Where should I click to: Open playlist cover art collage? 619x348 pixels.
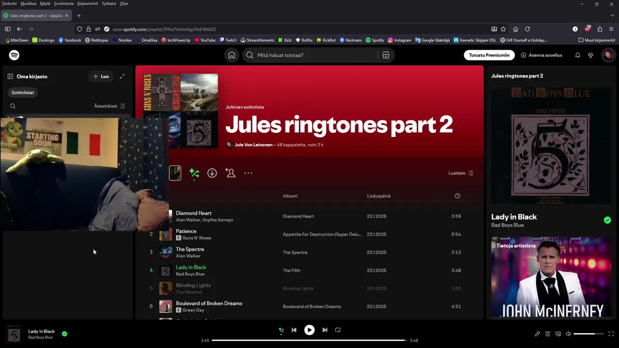(180, 111)
